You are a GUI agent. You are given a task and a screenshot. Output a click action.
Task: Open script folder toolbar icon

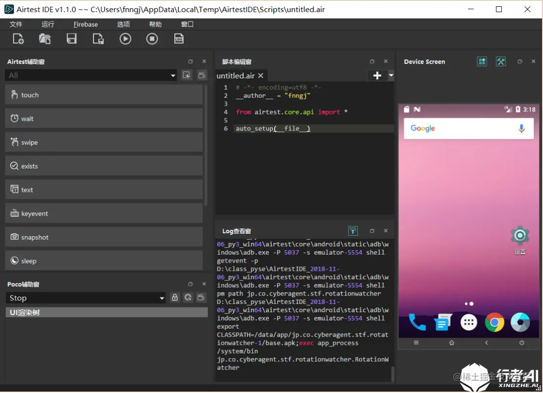tap(45, 39)
